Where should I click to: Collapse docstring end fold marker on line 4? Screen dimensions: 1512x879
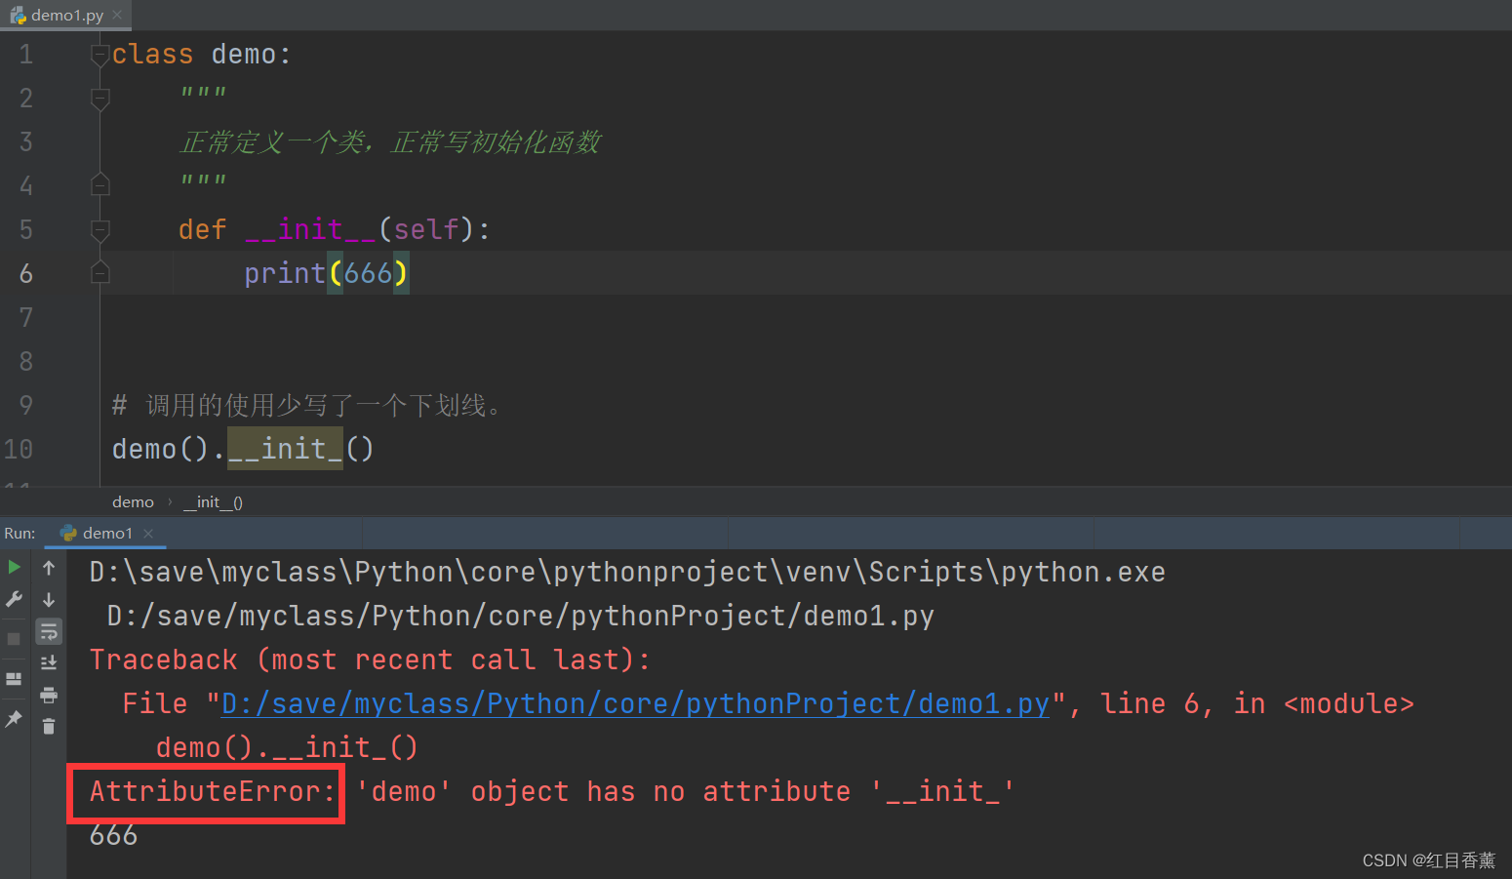point(99,184)
